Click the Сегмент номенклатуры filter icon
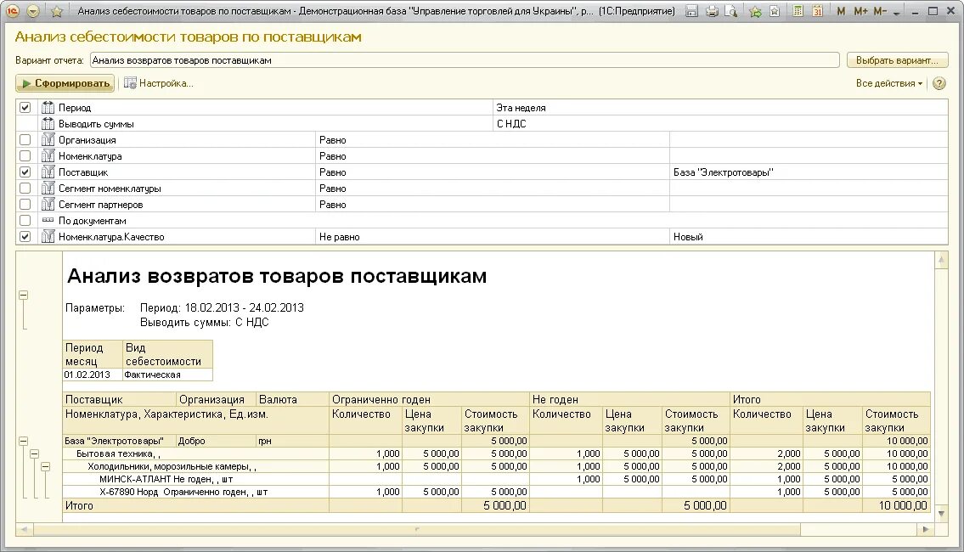Viewport: 964px width, 552px height. click(x=48, y=188)
